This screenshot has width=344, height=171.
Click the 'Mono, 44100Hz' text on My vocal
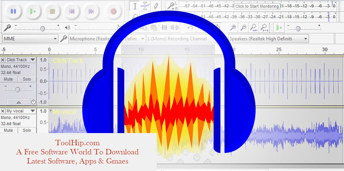click(x=15, y=117)
